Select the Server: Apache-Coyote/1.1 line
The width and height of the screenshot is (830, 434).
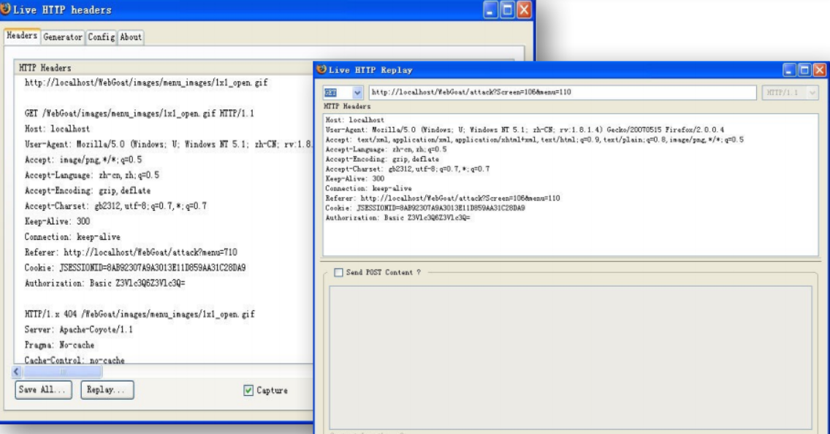[x=78, y=330]
